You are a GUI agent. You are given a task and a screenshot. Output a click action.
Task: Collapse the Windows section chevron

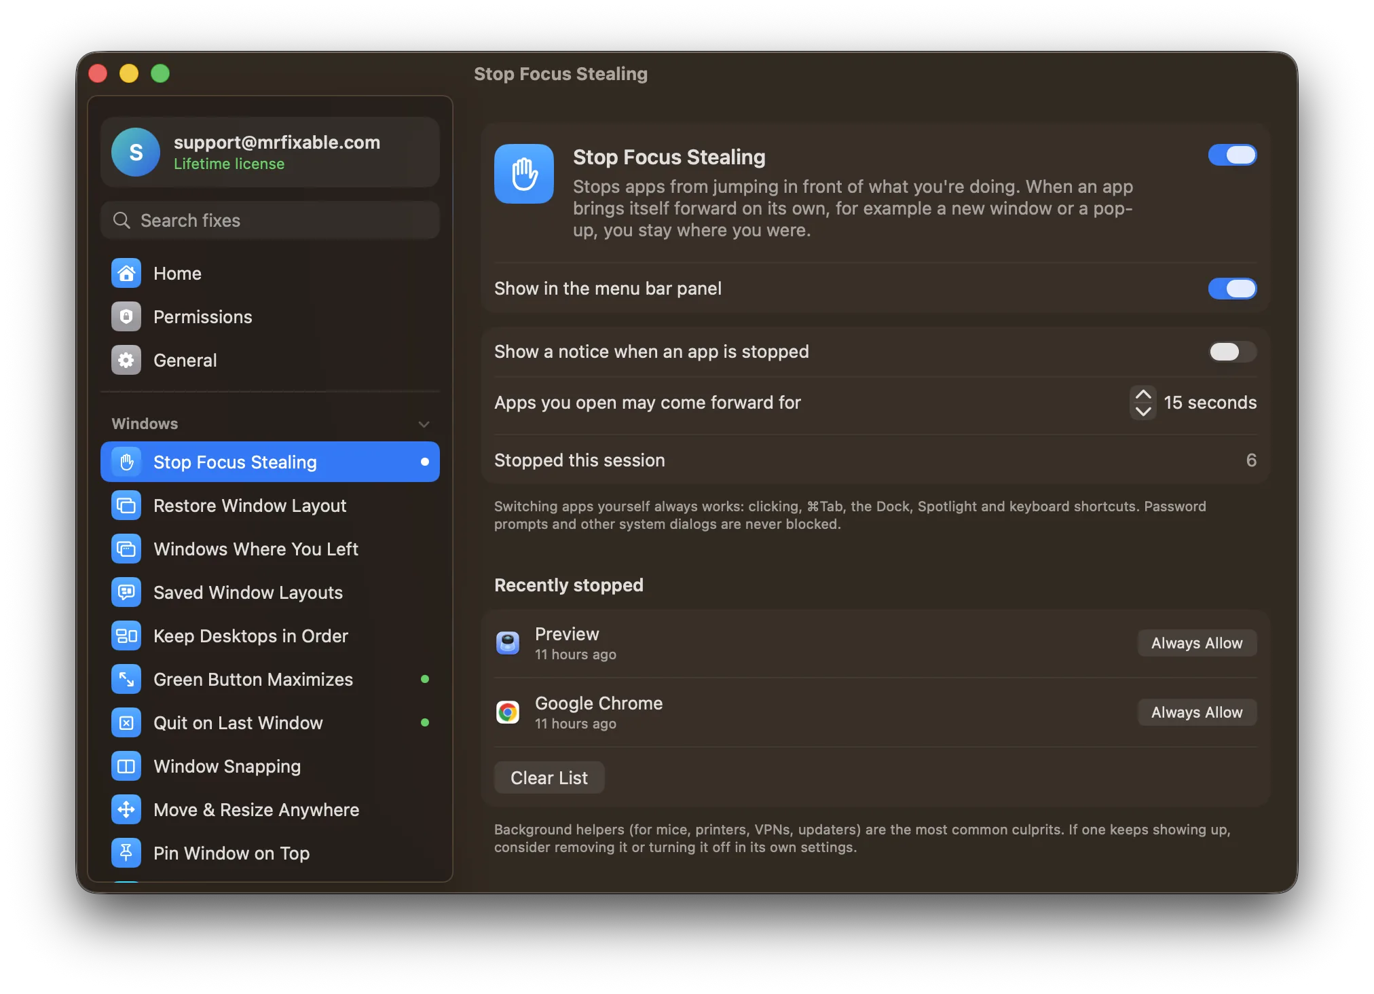click(424, 424)
